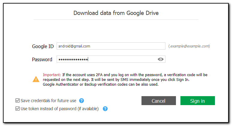Image resolution: width=232 pixels, height=126 pixels.
Task: Click the example@example.com hint text
Action: point(189,46)
